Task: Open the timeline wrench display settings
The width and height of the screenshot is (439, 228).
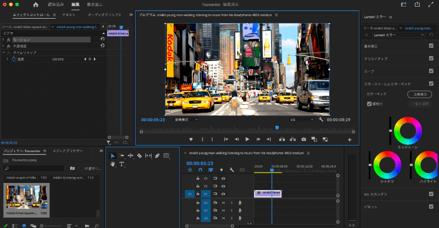Action: point(232,170)
